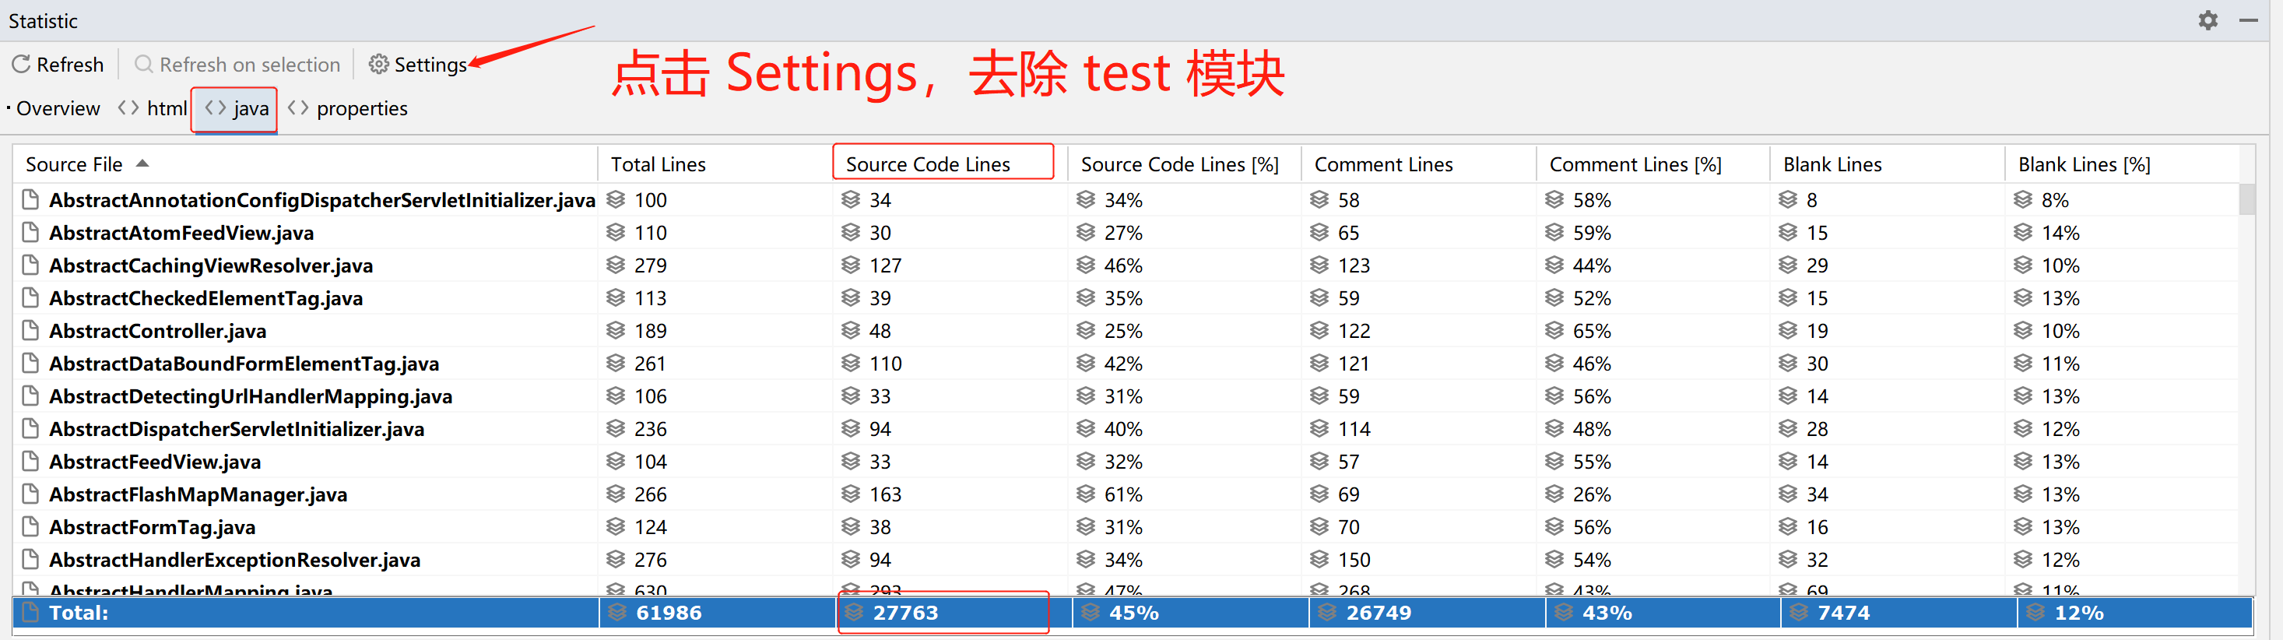The width and height of the screenshot is (2283, 640).
Task: Select AbstractCheckedElementTag.java file name
Action: click(x=205, y=298)
